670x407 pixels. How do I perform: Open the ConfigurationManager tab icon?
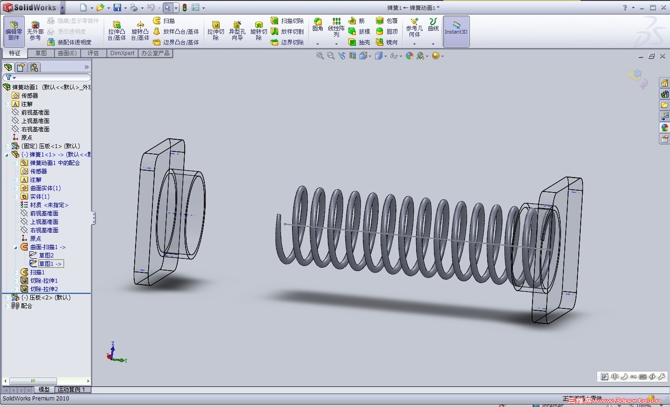[34, 67]
